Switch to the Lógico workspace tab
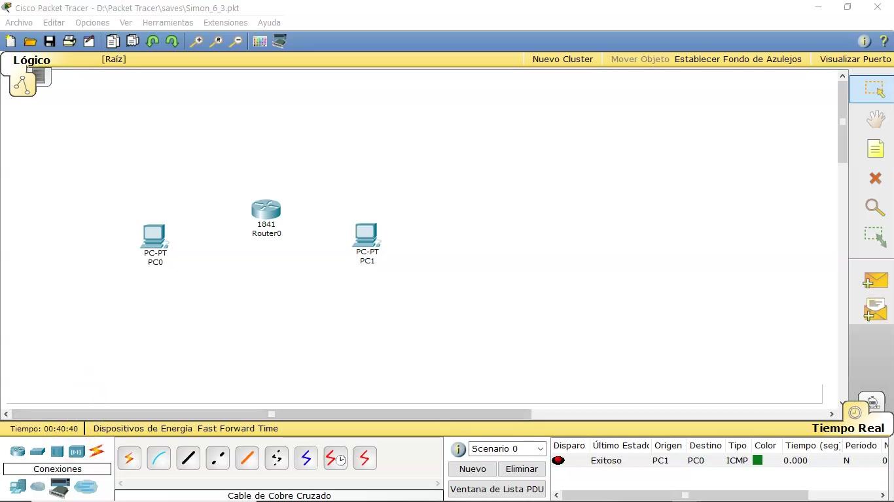This screenshot has height=502, width=894. coord(31,60)
